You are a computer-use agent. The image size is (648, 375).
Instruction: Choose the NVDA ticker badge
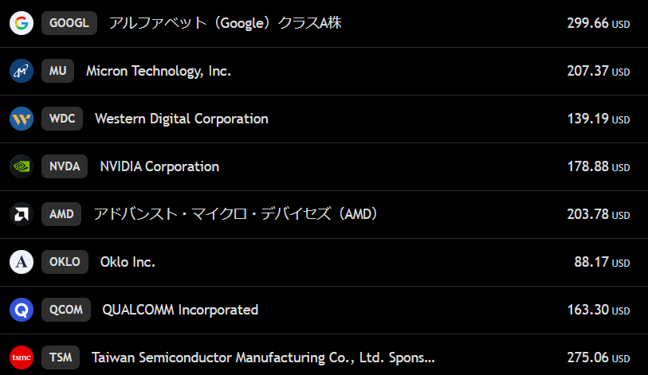coord(65,166)
